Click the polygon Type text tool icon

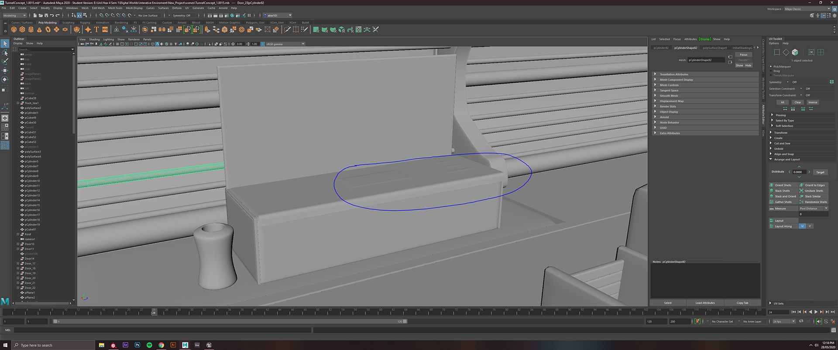96,30
